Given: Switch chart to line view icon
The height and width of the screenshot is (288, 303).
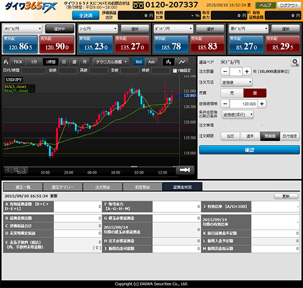Looking at the screenshot, I should [182, 62].
